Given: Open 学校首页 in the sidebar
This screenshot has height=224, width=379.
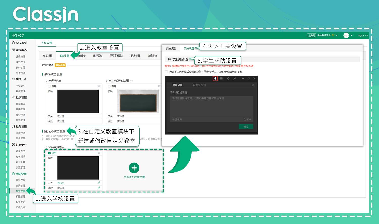Looking at the screenshot, I should tap(21, 43).
